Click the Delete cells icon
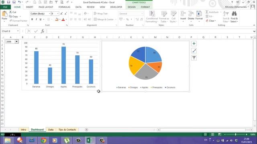The width and height of the screenshot is (257, 144). pyautogui.click(x=191, y=14)
